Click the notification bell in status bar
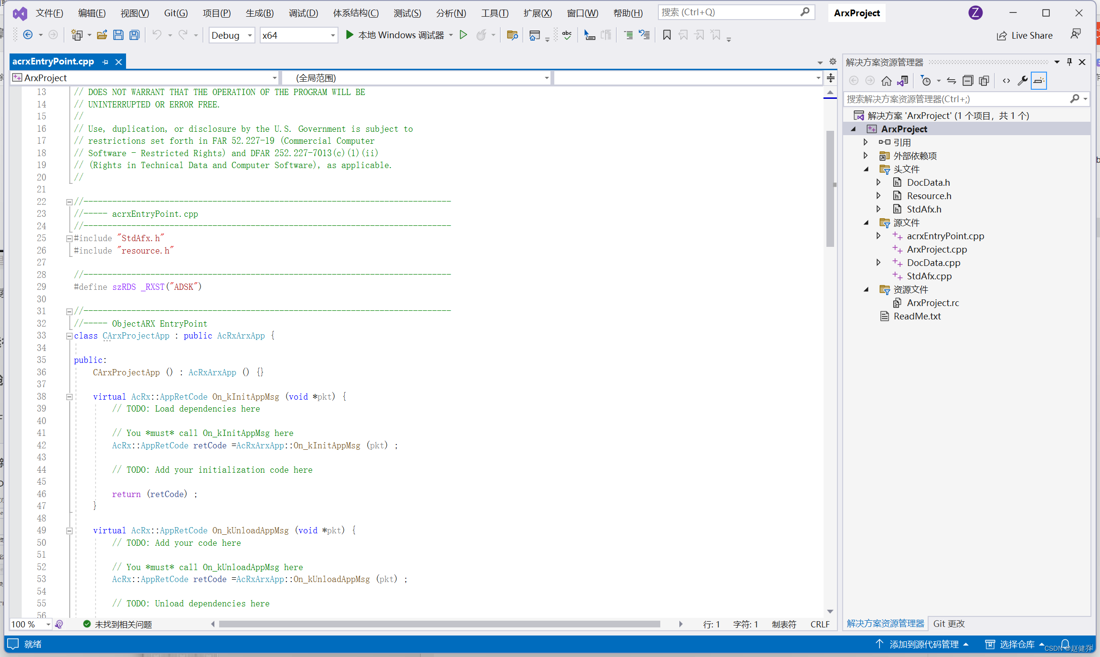Viewport: 1100px width, 657px height. click(1065, 644)
